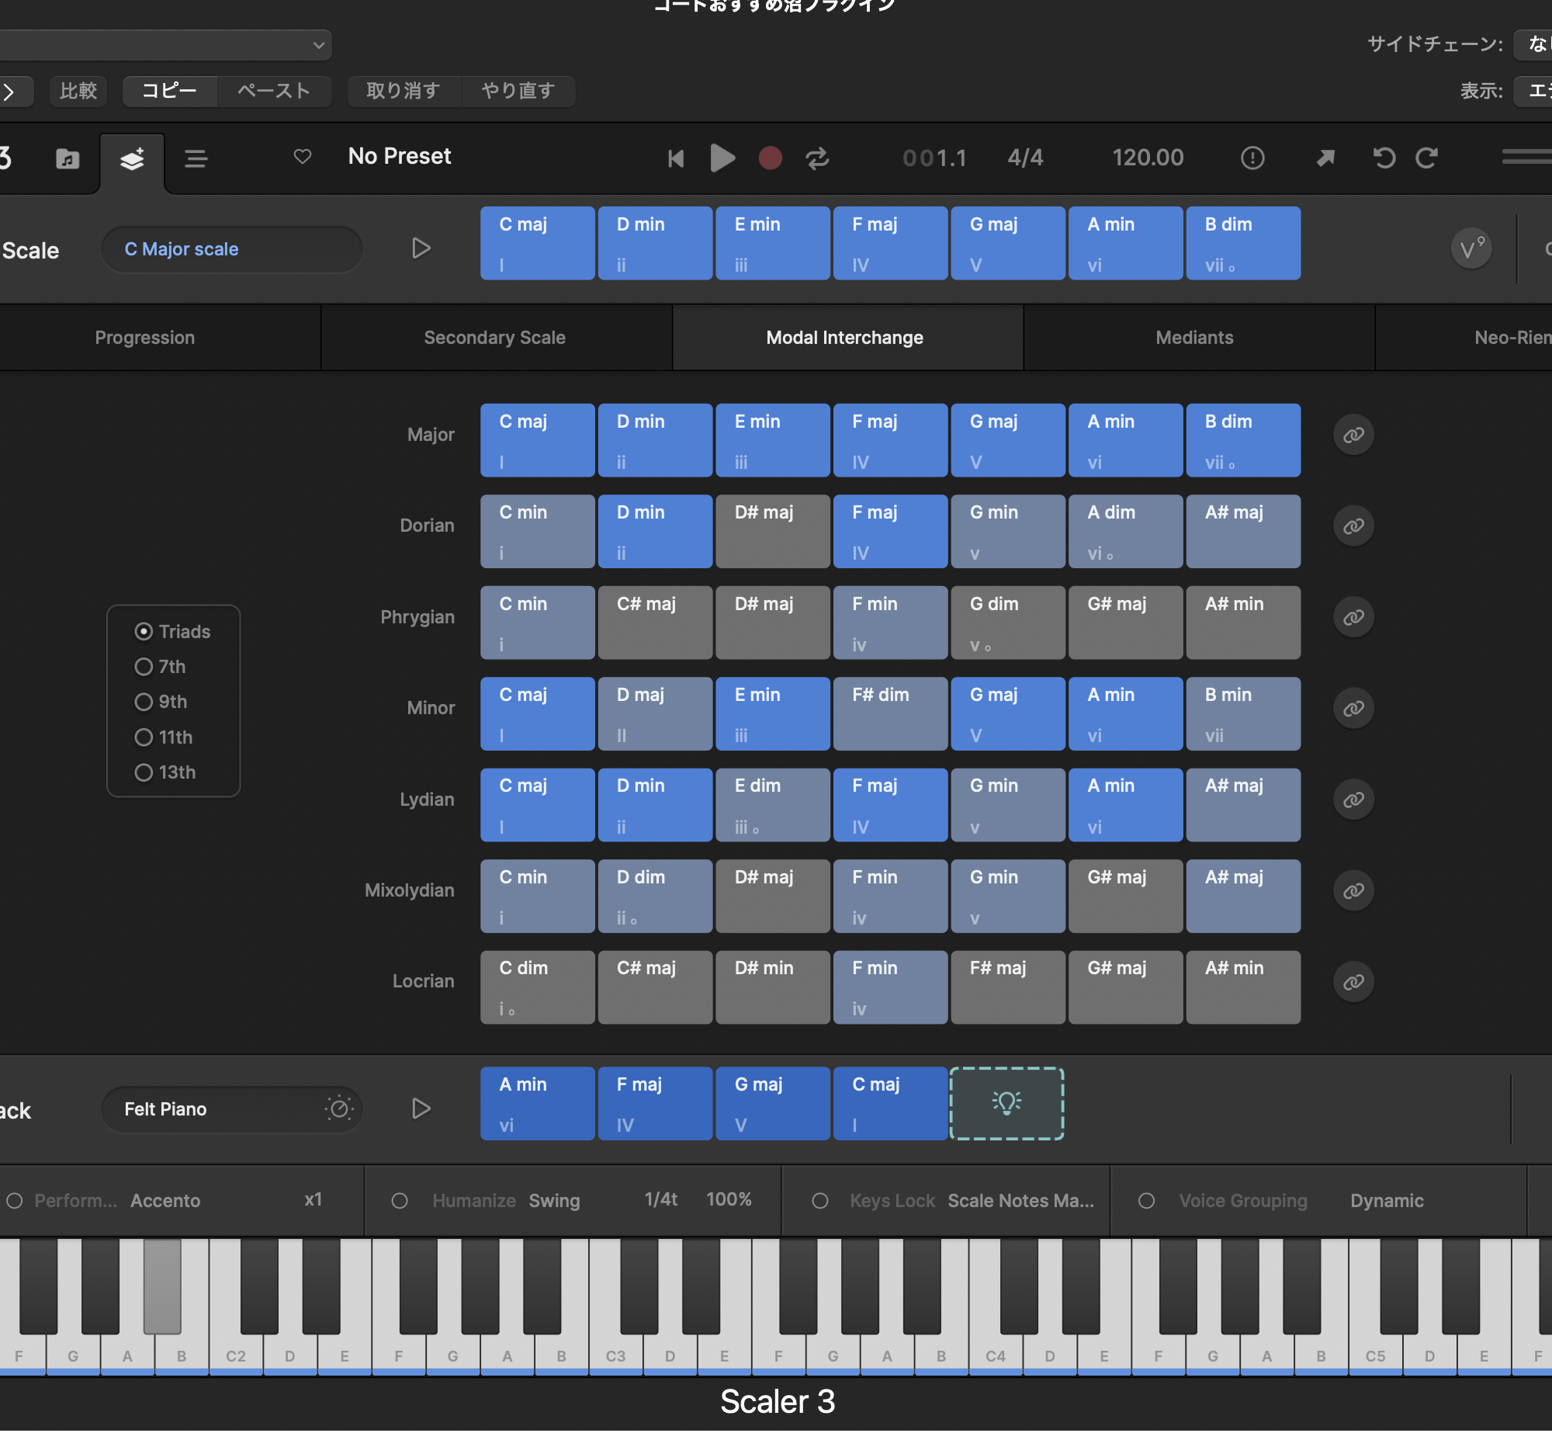Select 7th chord extension option

144,667
